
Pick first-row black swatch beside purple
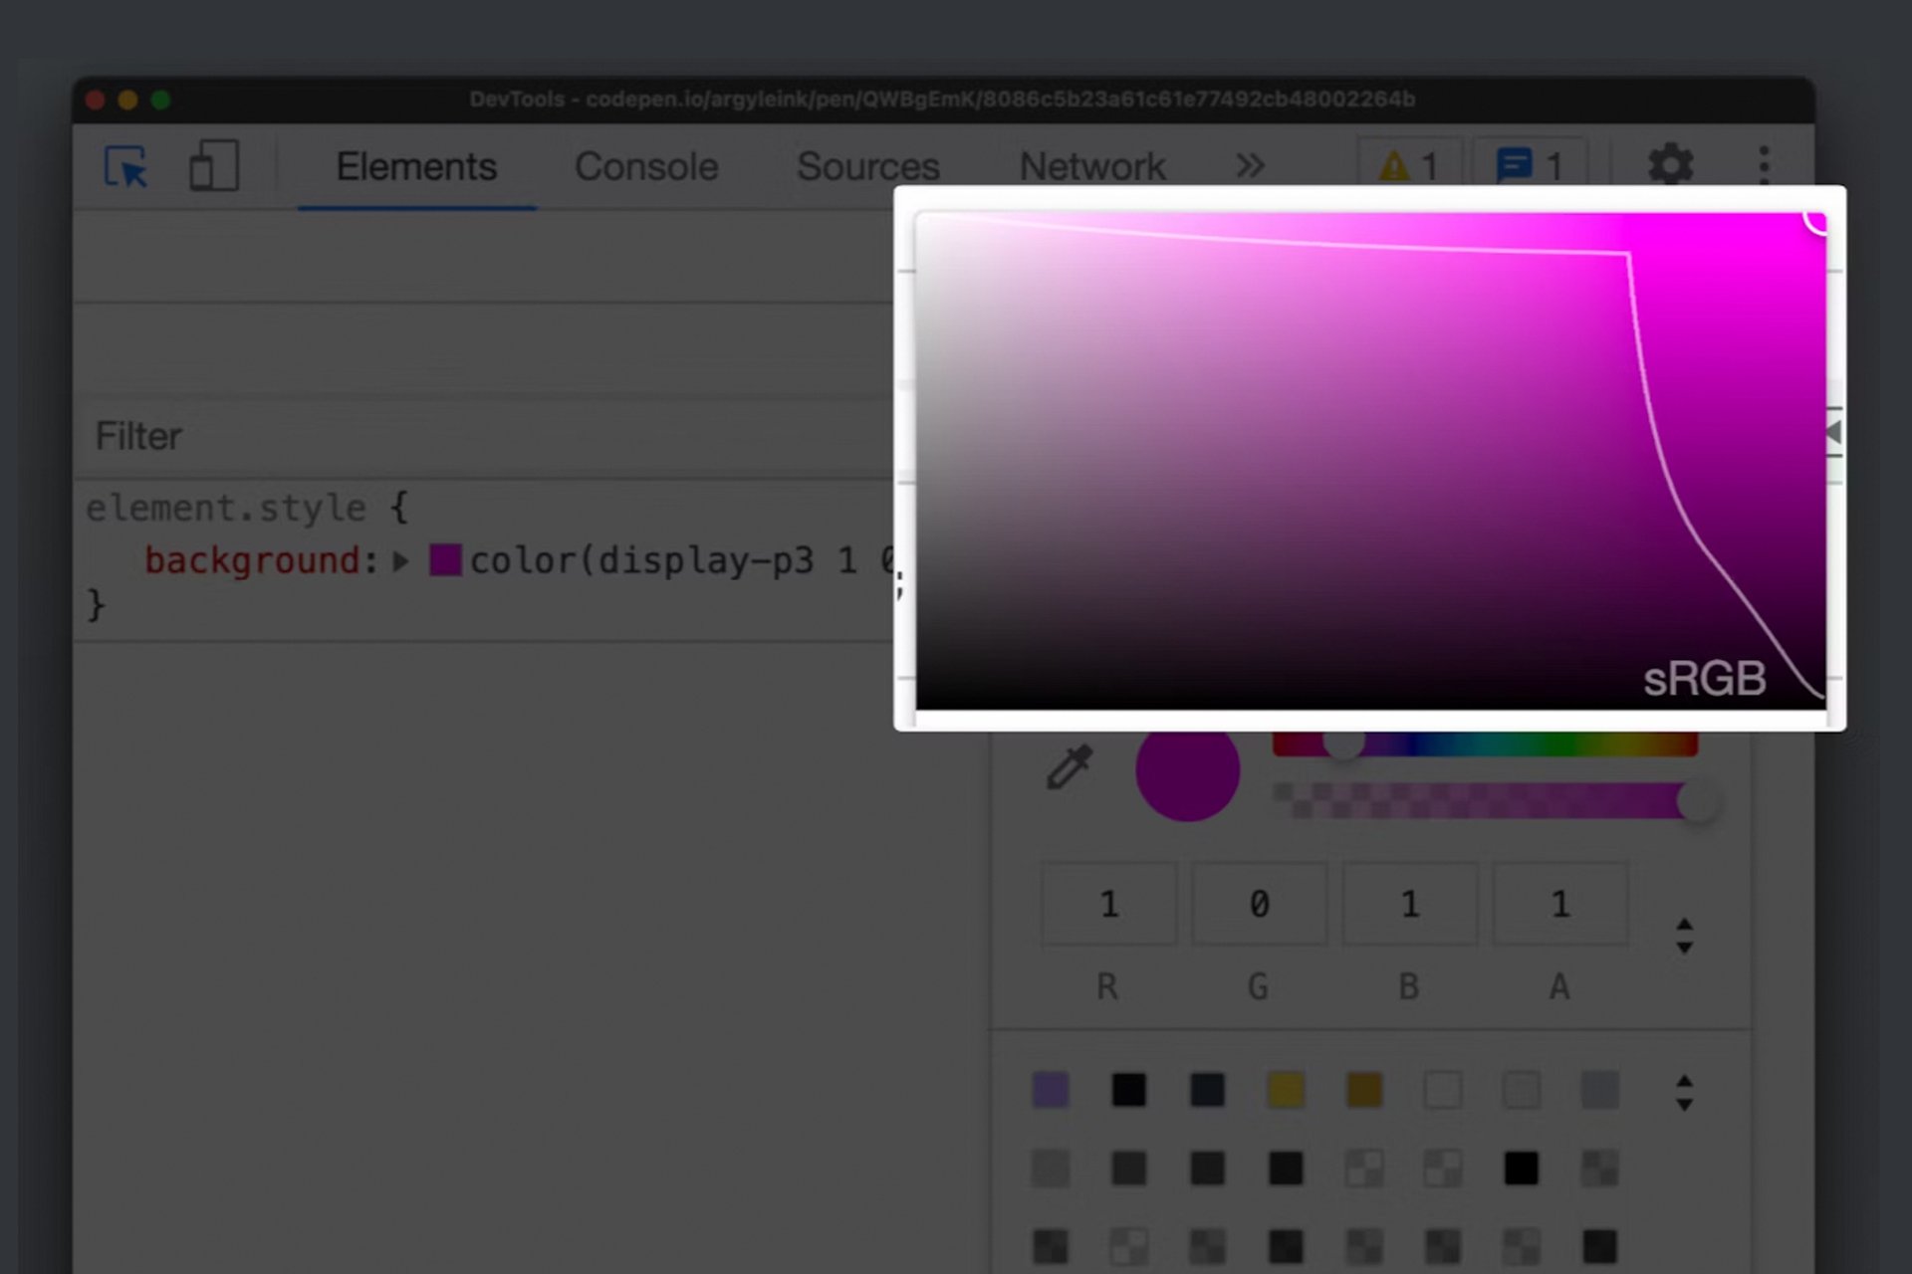coord(1128,1090)
